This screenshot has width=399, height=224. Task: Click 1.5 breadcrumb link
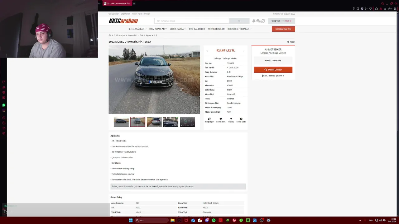[x=155, y=35]
